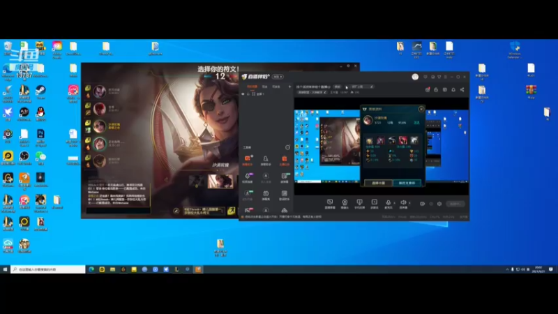Click the League of Legends taskbar icon
The width and height of the screenshot is (558, 314).
[x=176, y=269]
